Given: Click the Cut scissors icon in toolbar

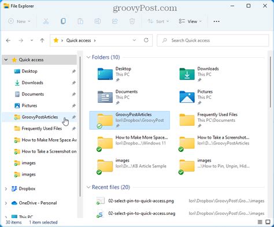Looking at the screenshot, I should point(46,21).
